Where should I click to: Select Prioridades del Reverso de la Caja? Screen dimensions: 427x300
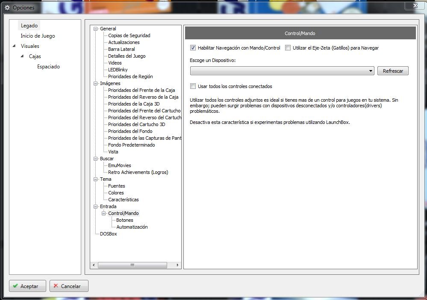[x=143, y=97]
